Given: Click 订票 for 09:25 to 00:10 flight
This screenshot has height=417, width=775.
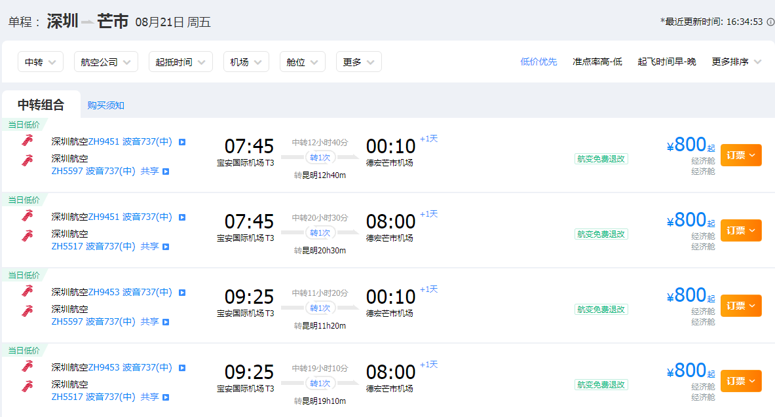Looking at the screenshot, I should tap(741, 306).
